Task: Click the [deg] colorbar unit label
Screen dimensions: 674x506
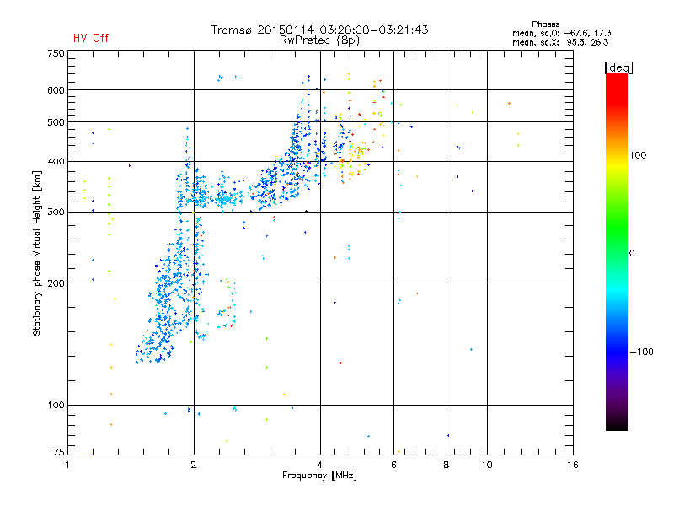Action: 618,67
